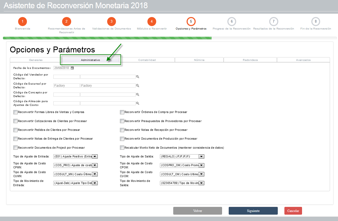
Task: Select the Administrativo tab
Action: point(91,60)
